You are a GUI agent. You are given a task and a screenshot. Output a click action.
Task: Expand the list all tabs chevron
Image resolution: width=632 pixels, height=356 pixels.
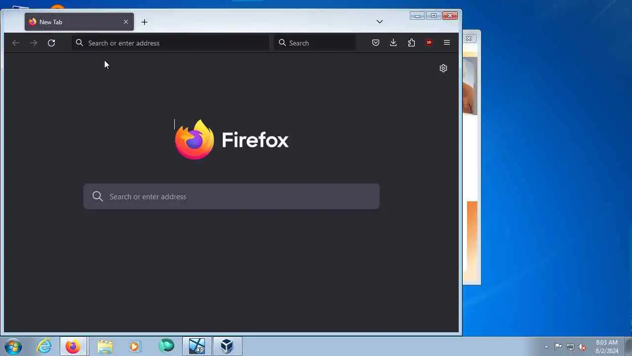(x=380, y=22)
